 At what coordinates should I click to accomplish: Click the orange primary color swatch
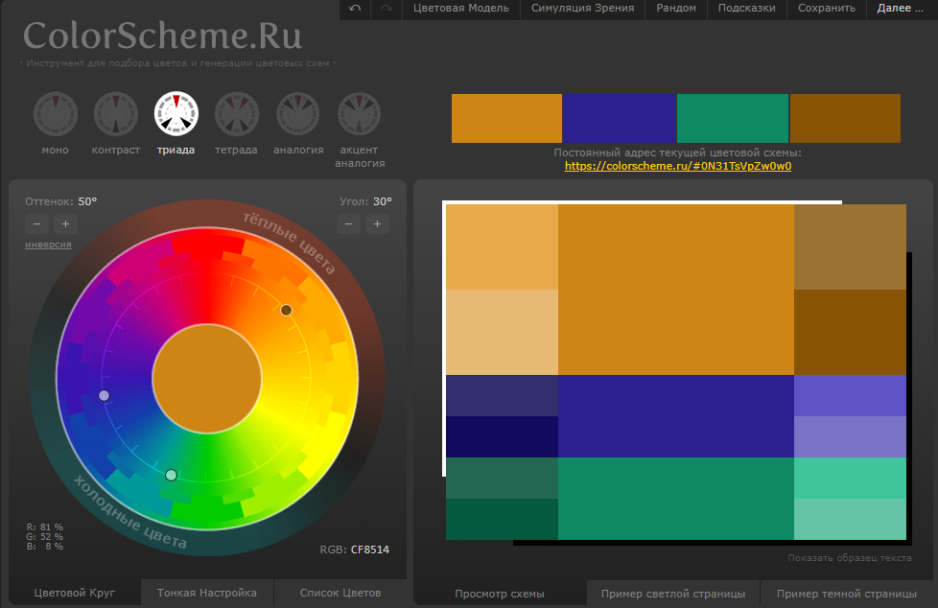(x=506, y=119)
